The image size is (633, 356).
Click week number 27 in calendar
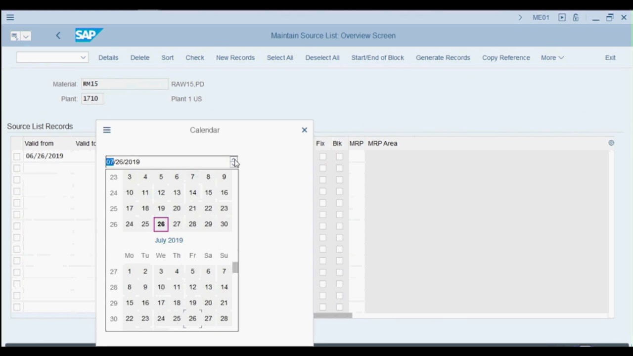(x=114, y=271)
